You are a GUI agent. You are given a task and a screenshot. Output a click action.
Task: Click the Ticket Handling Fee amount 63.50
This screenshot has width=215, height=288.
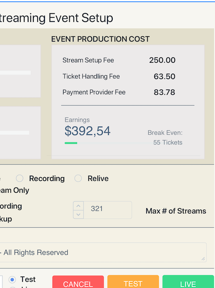(x=164, y=77)
